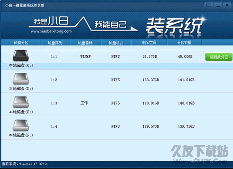
Task: Click NTFS format in C: row
Action: (116, 56)
